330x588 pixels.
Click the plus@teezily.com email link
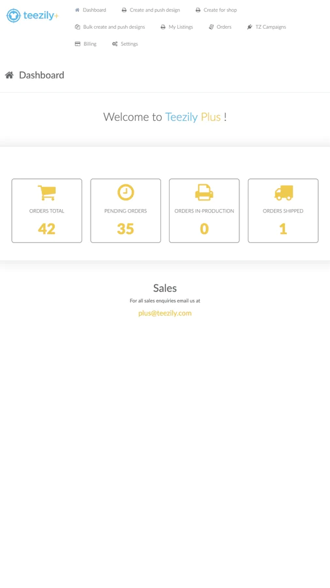[x=165, y=313]
